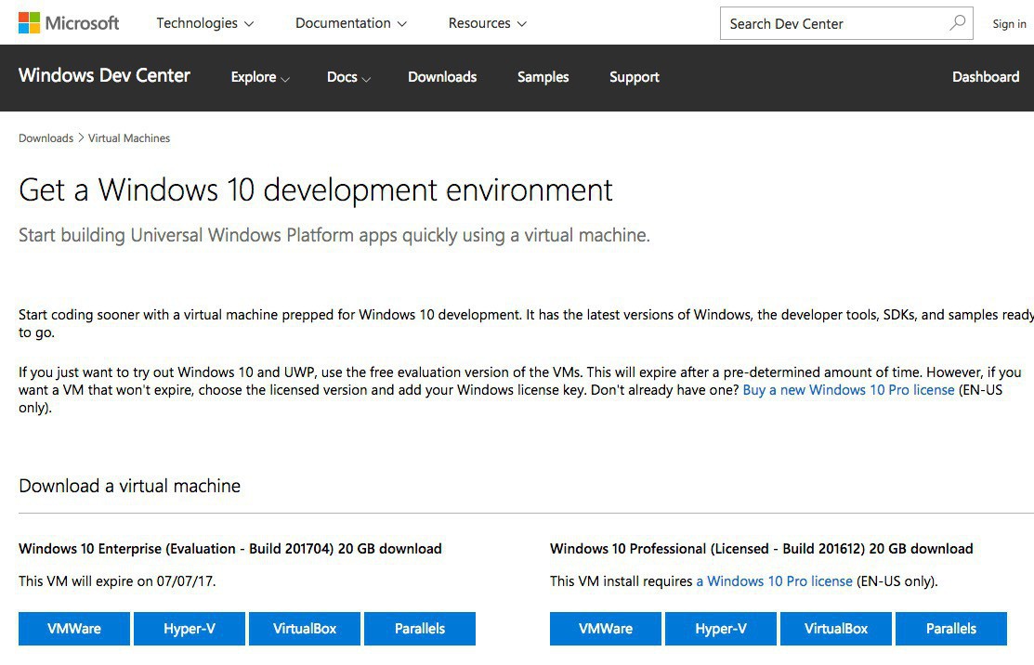This screenshot has height=665, width=1034.
Task: Download Enterprise Evaluation VMWare image
Action: click(x=74, y=629)
